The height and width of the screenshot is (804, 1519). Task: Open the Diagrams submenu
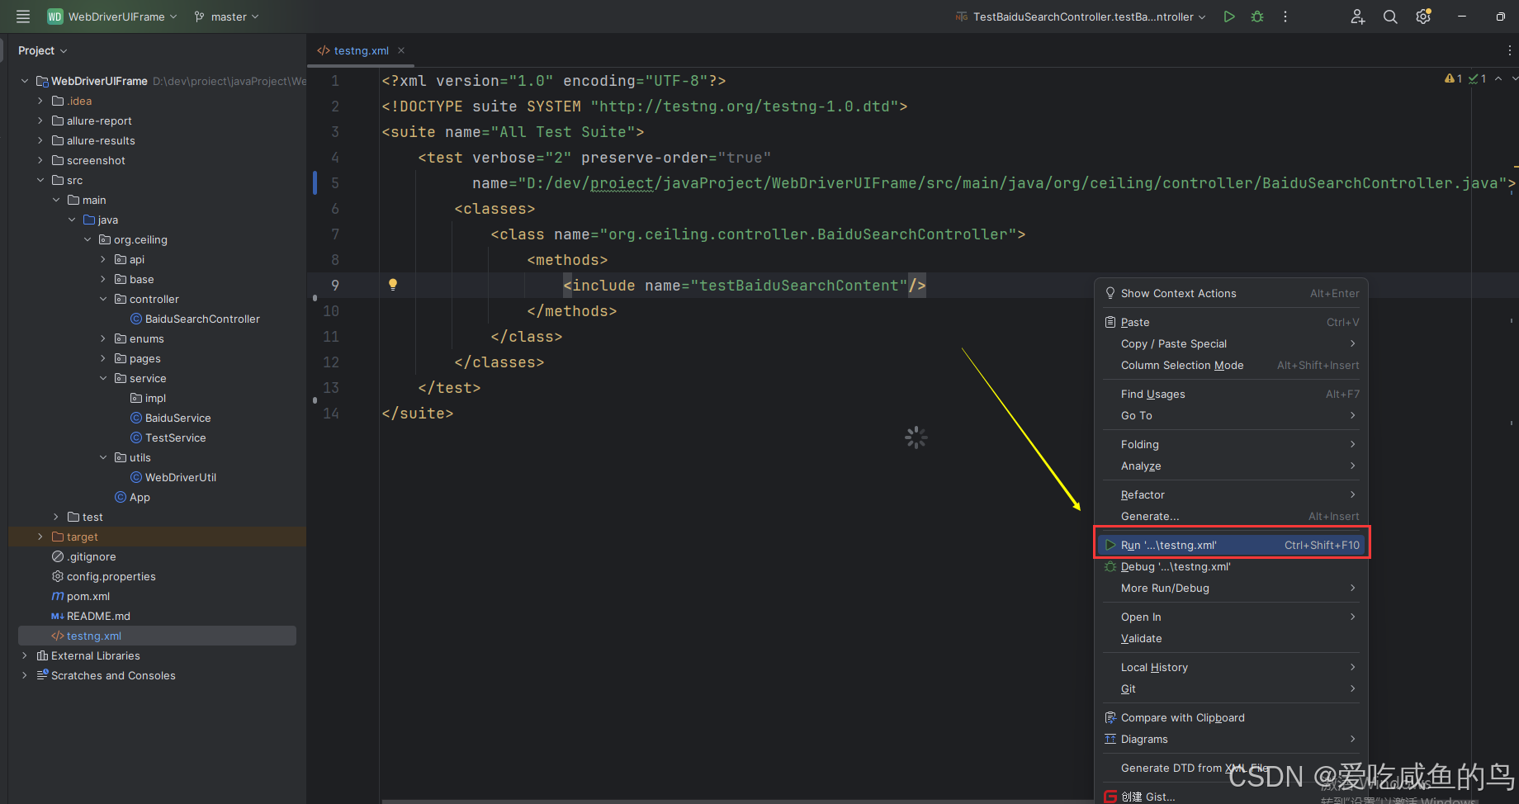pyautogui.click(x=1231, y=739)
